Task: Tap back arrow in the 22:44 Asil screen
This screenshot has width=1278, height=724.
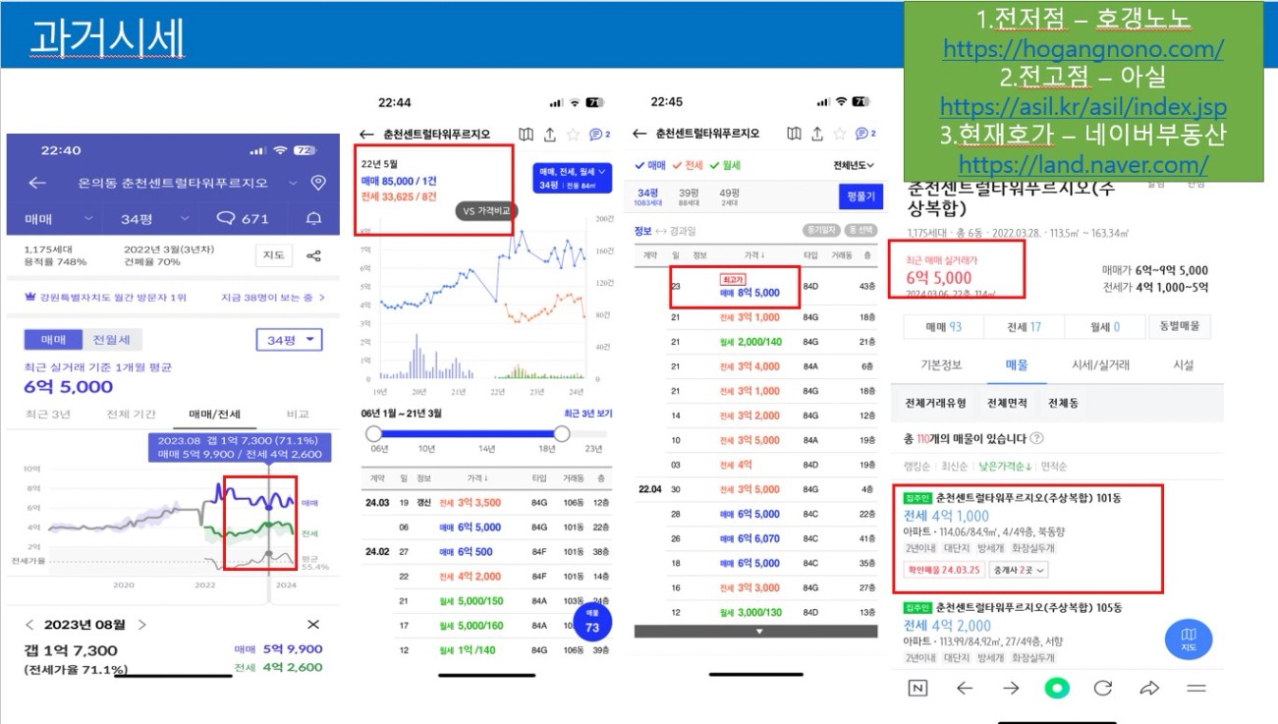Action: pyautogui.click(x=367, y=134)
